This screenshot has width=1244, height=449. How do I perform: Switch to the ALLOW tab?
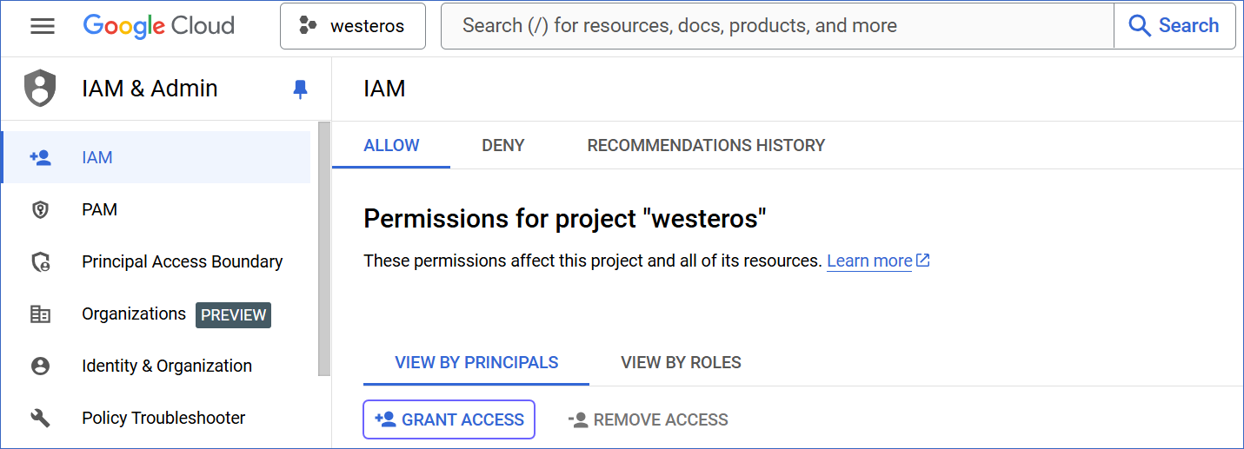(391, 145)
